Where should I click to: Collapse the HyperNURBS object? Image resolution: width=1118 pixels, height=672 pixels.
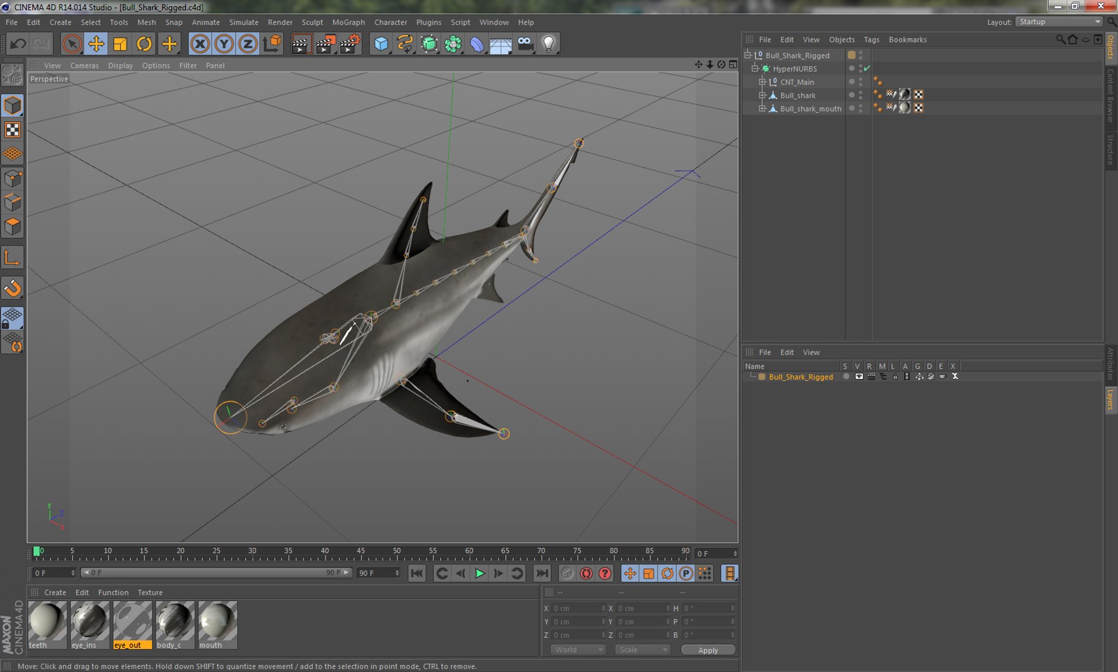[754, 68]
